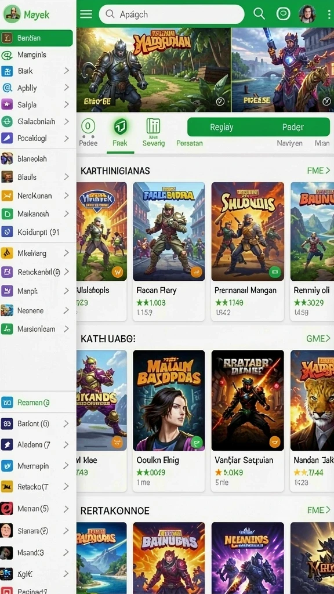Screen dimensions: 334x594
Task: Click the Retacko sidebar icon
Action: [7, 487]
